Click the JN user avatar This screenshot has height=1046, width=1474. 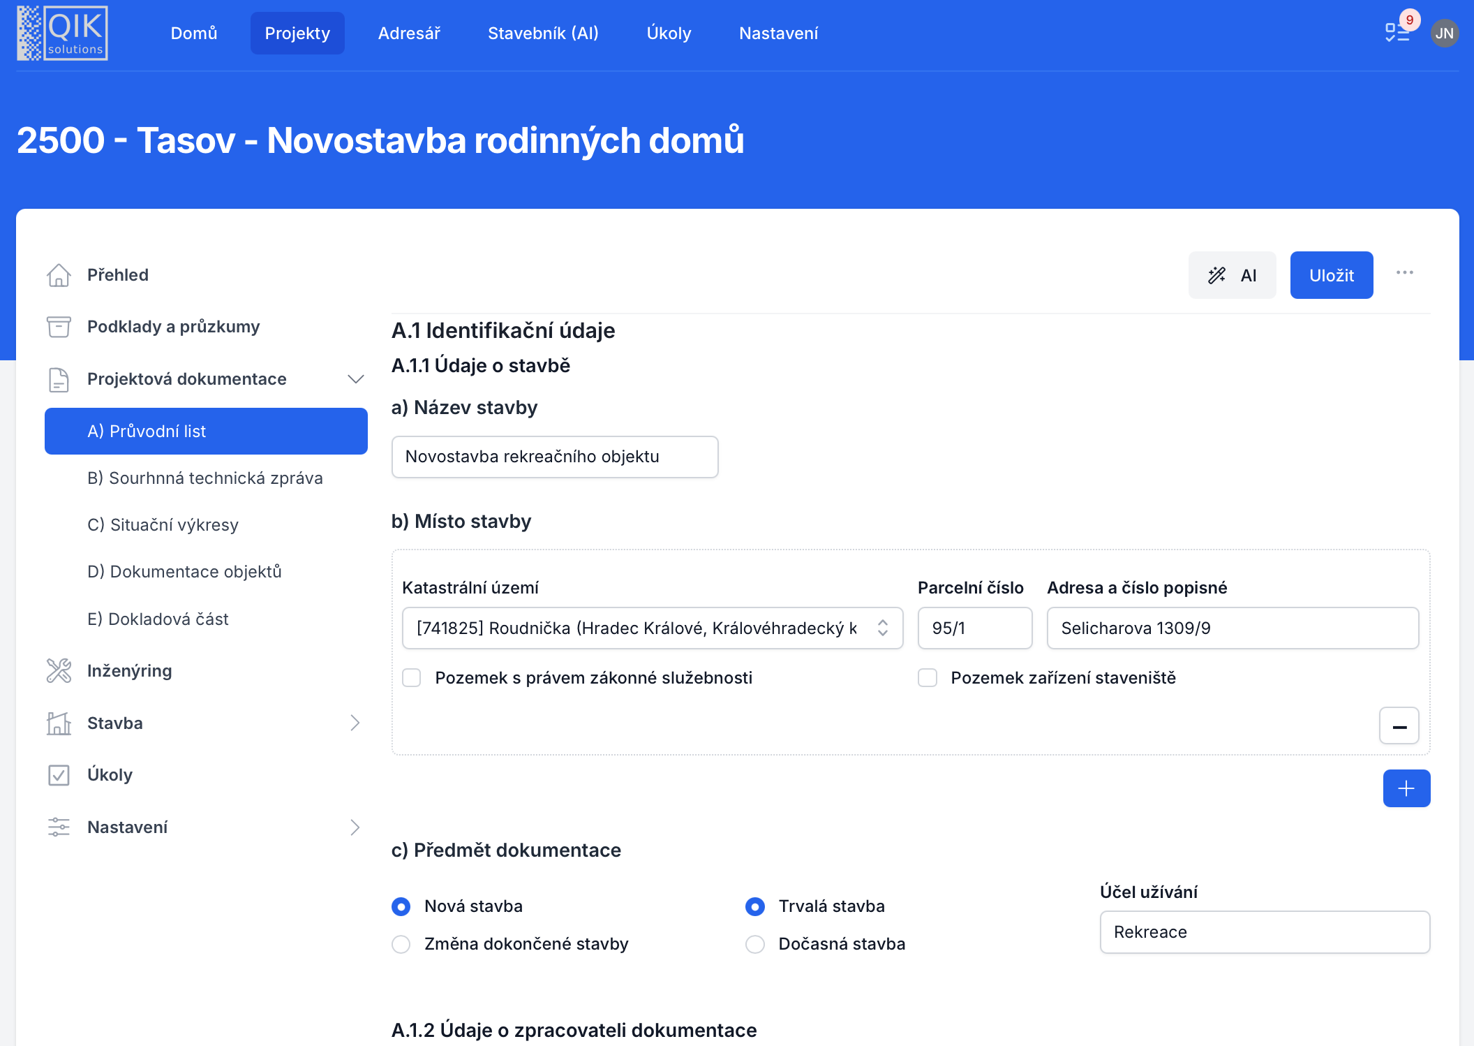click(x=1444, y=33)
